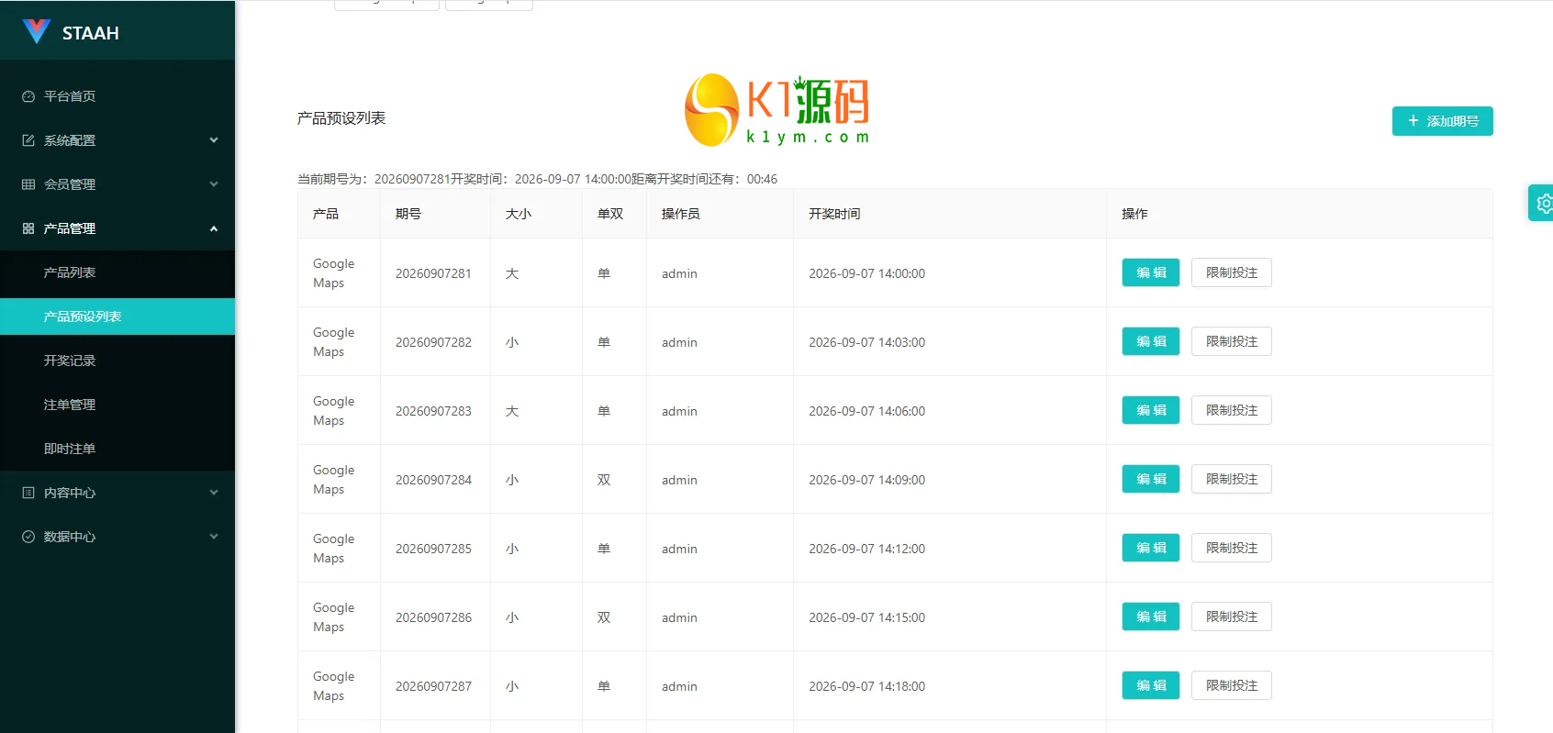The height and width of the screenshot is (733, 1553).
Task: Open the settings gear panel at right edge
Action: [x=1543, y=203]
